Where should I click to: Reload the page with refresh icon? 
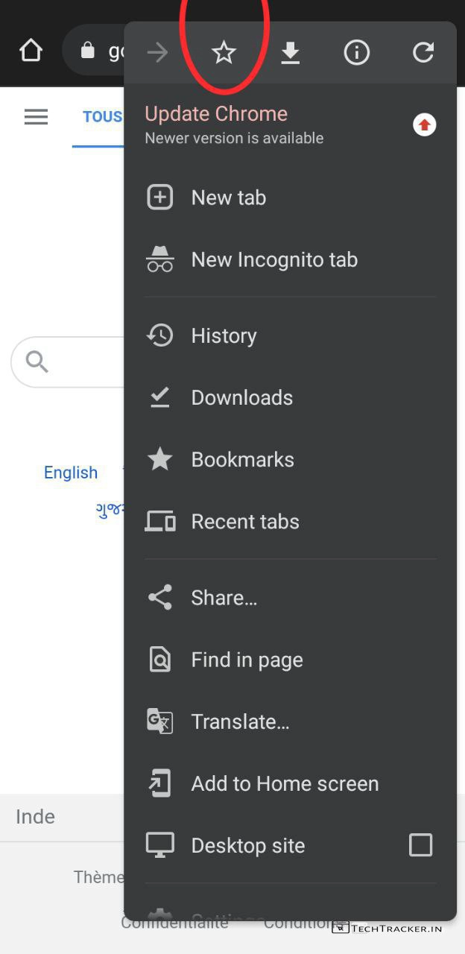coord(423,52)
